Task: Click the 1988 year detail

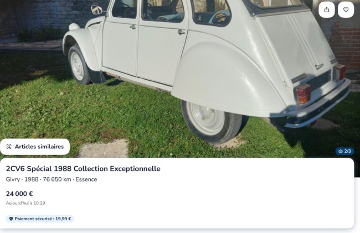Action: click(x=32, y=179)
